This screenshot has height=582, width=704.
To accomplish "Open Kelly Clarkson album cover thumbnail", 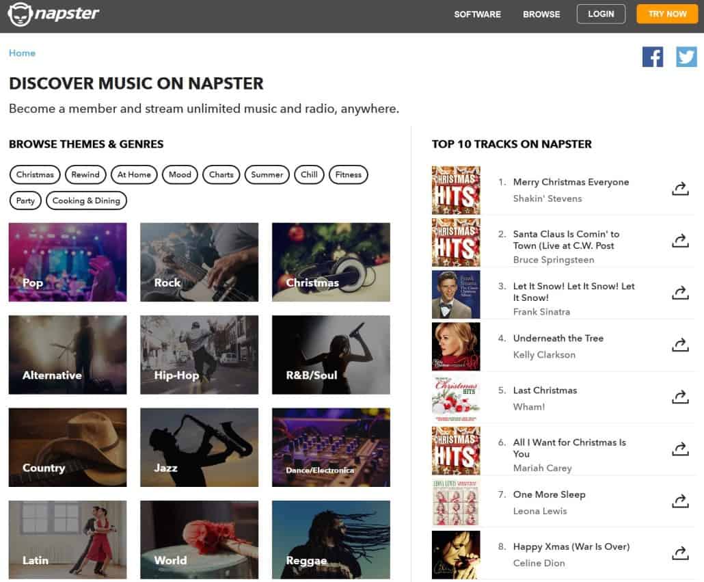I will [456, 346].
